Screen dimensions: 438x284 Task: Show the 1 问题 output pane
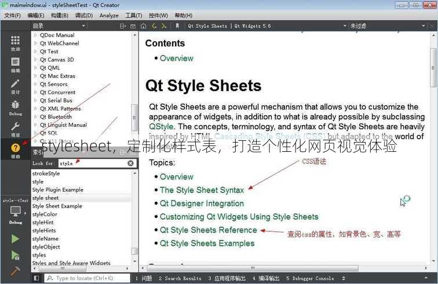coord(144,278)
